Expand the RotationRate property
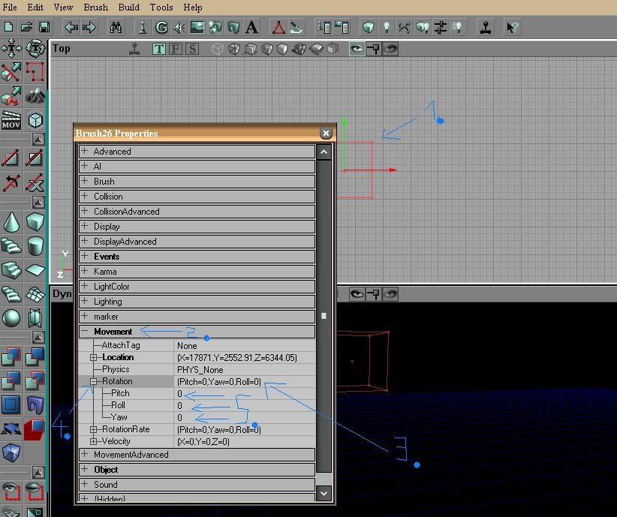This screenshot has height=517, width=617. point(93,429)
